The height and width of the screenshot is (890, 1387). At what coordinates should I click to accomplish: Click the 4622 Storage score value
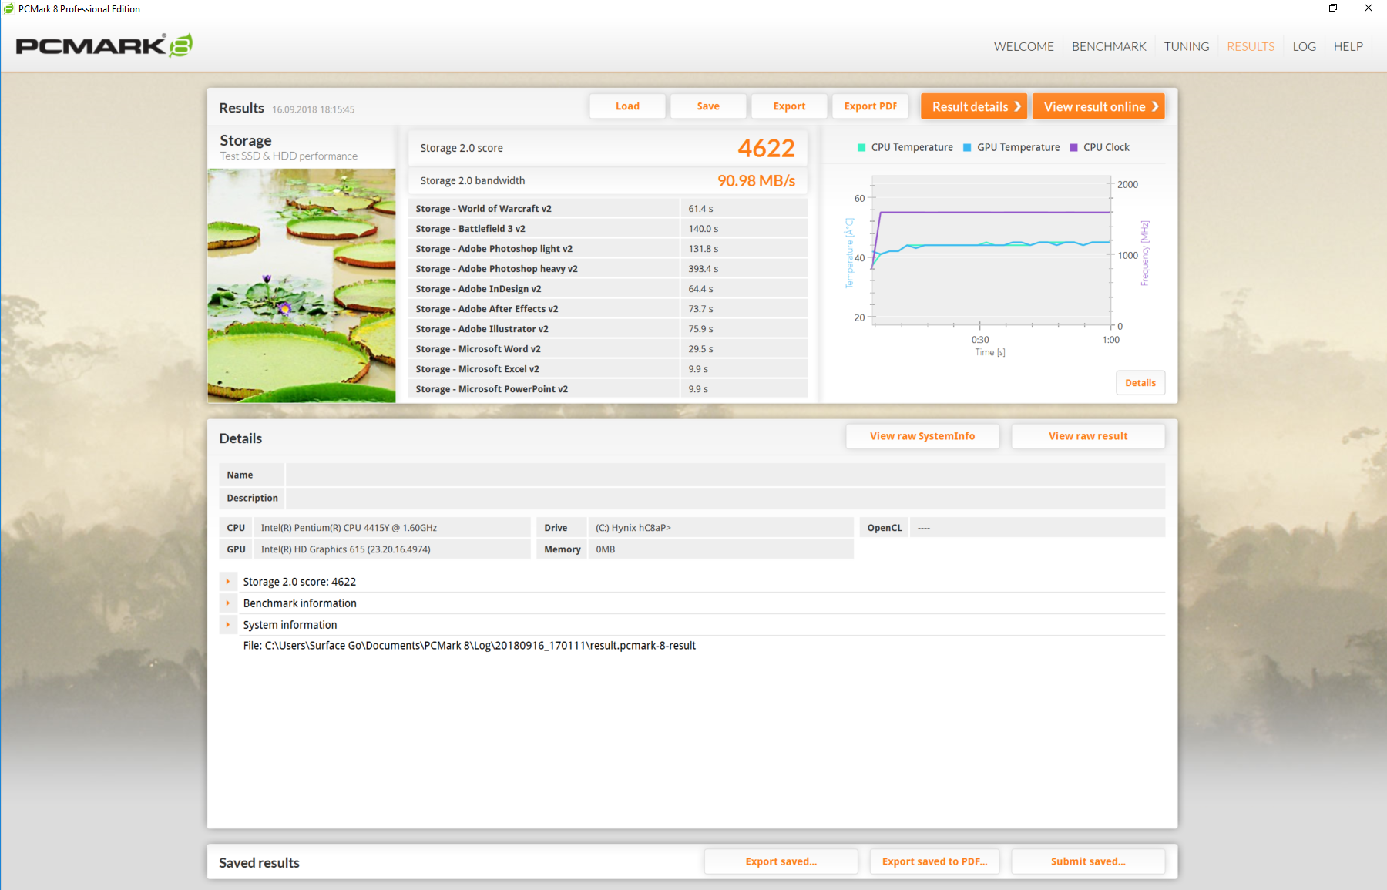pyautogui.click(x=766, y=148)
